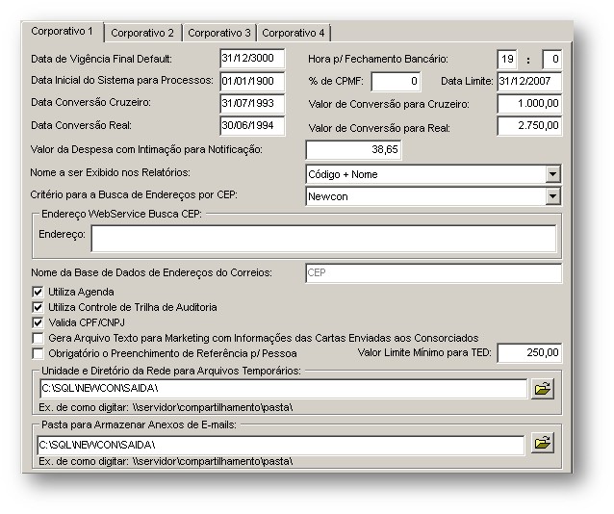Image resolution: width=614 pixels, height=514 pixels.
Task: Open folder browser for e-mail attachments folder
Action: tap(543, 443)
